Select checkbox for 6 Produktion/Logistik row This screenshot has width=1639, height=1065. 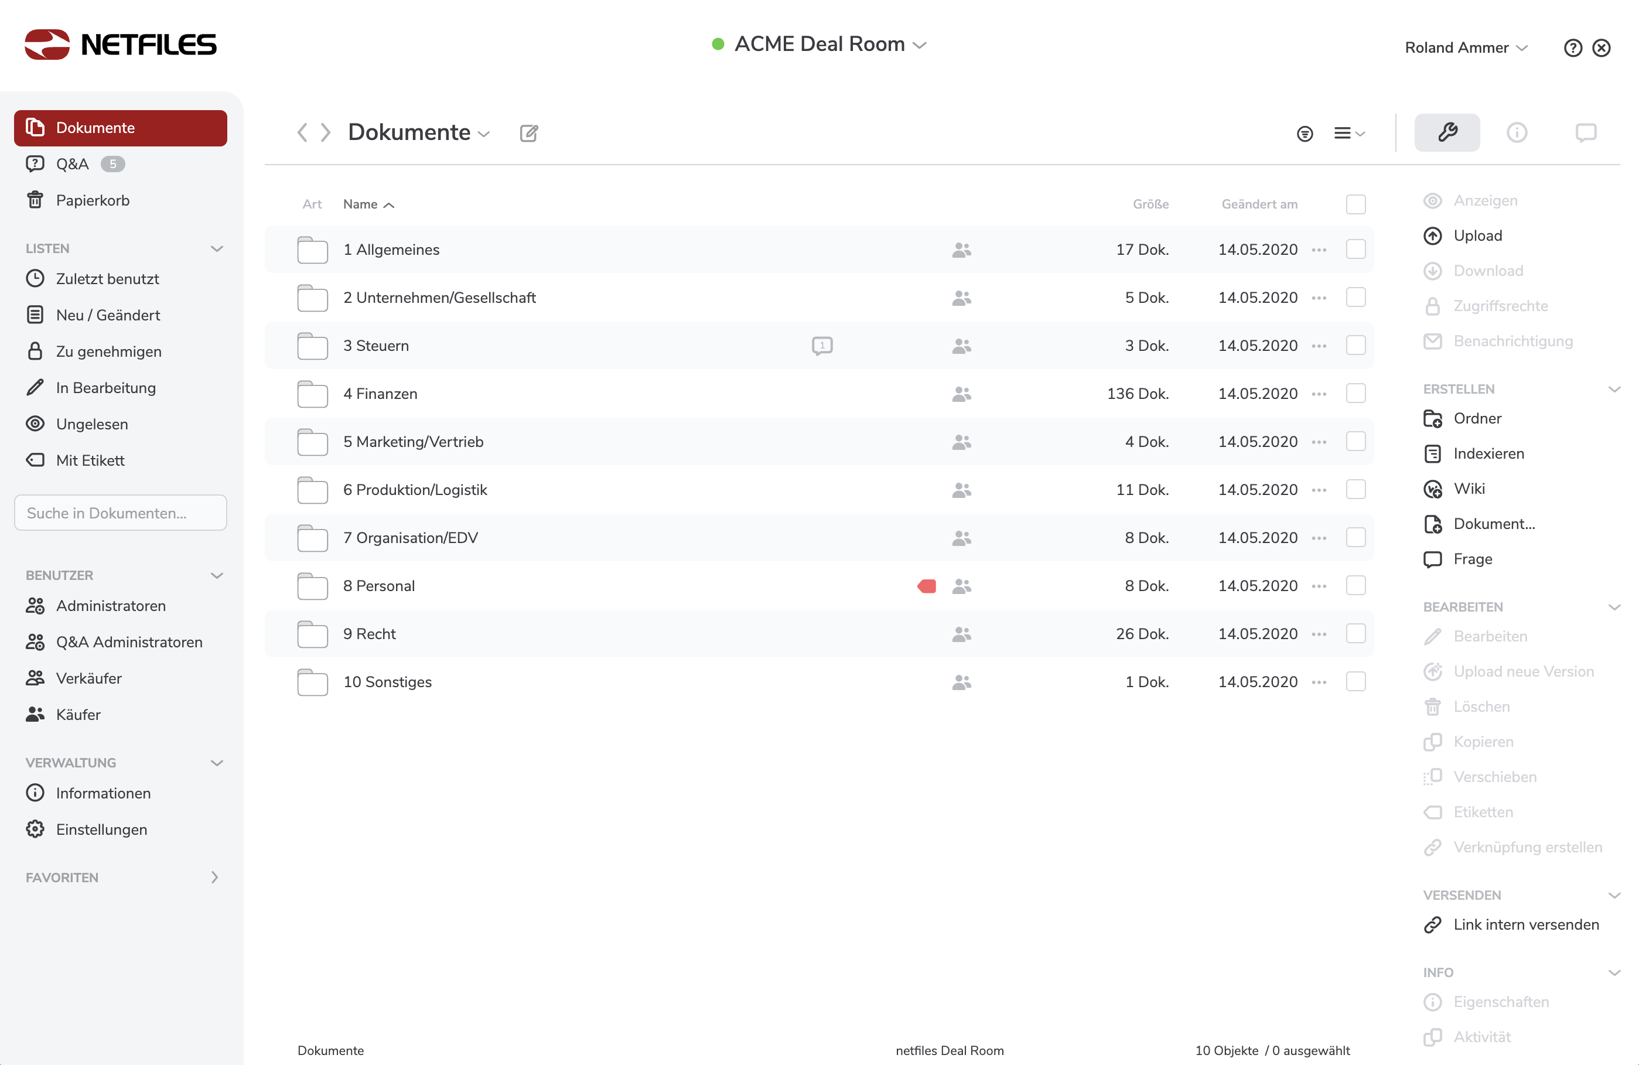[x=1355, y=490]
